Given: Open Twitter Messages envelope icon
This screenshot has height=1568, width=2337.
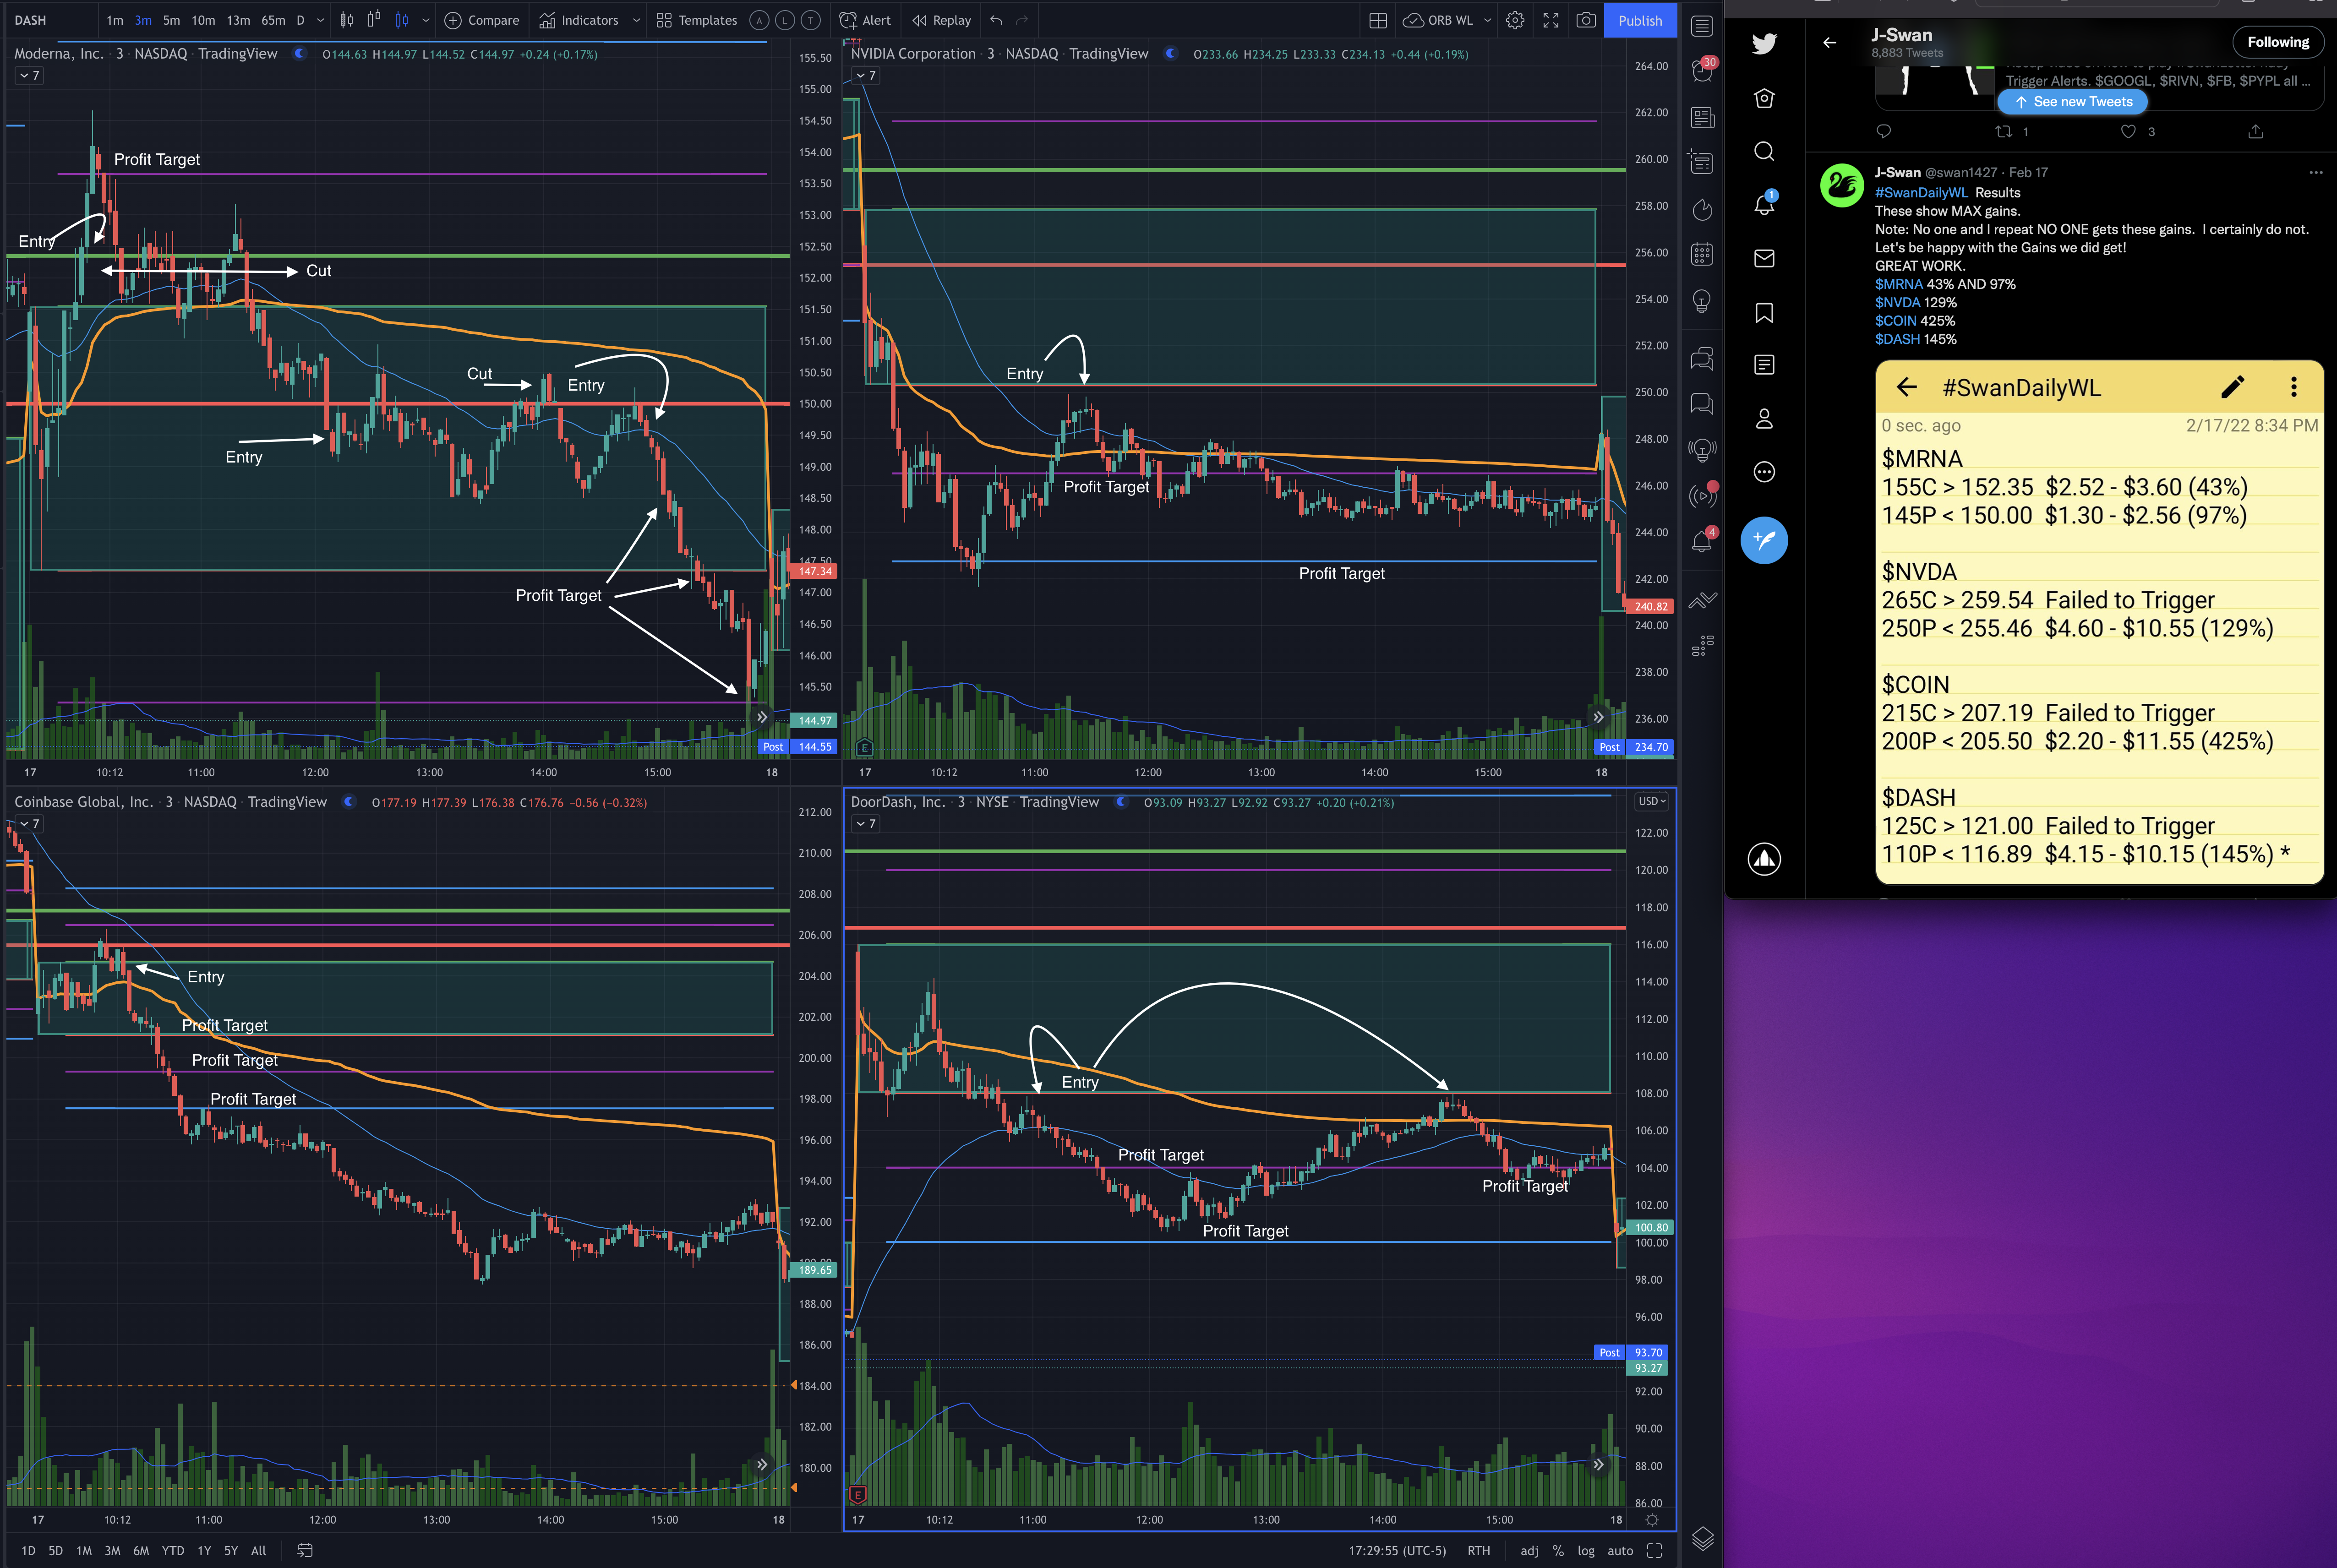Looking at the screenshot, I should 1764,258.
